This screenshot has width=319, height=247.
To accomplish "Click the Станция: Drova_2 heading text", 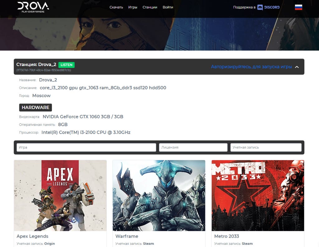I will click(36, 64).
